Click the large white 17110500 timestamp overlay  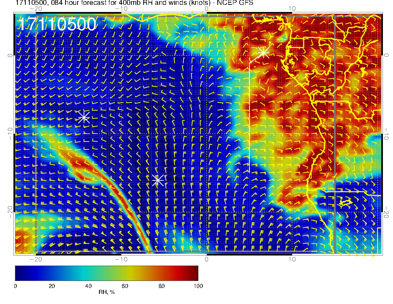coord(57,24)
